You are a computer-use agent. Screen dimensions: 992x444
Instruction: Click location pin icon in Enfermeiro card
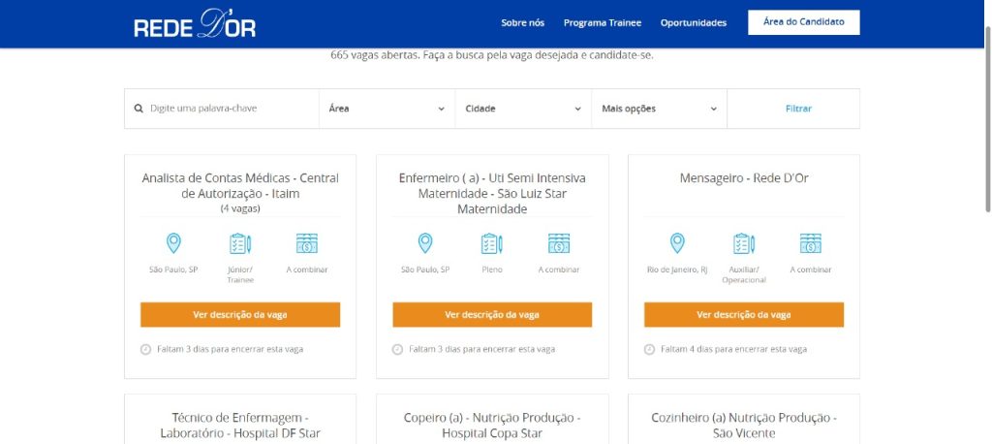(425, 243)
